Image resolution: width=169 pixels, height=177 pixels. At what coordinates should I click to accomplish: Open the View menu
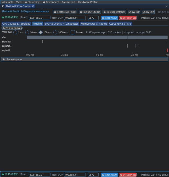[19, 2]
